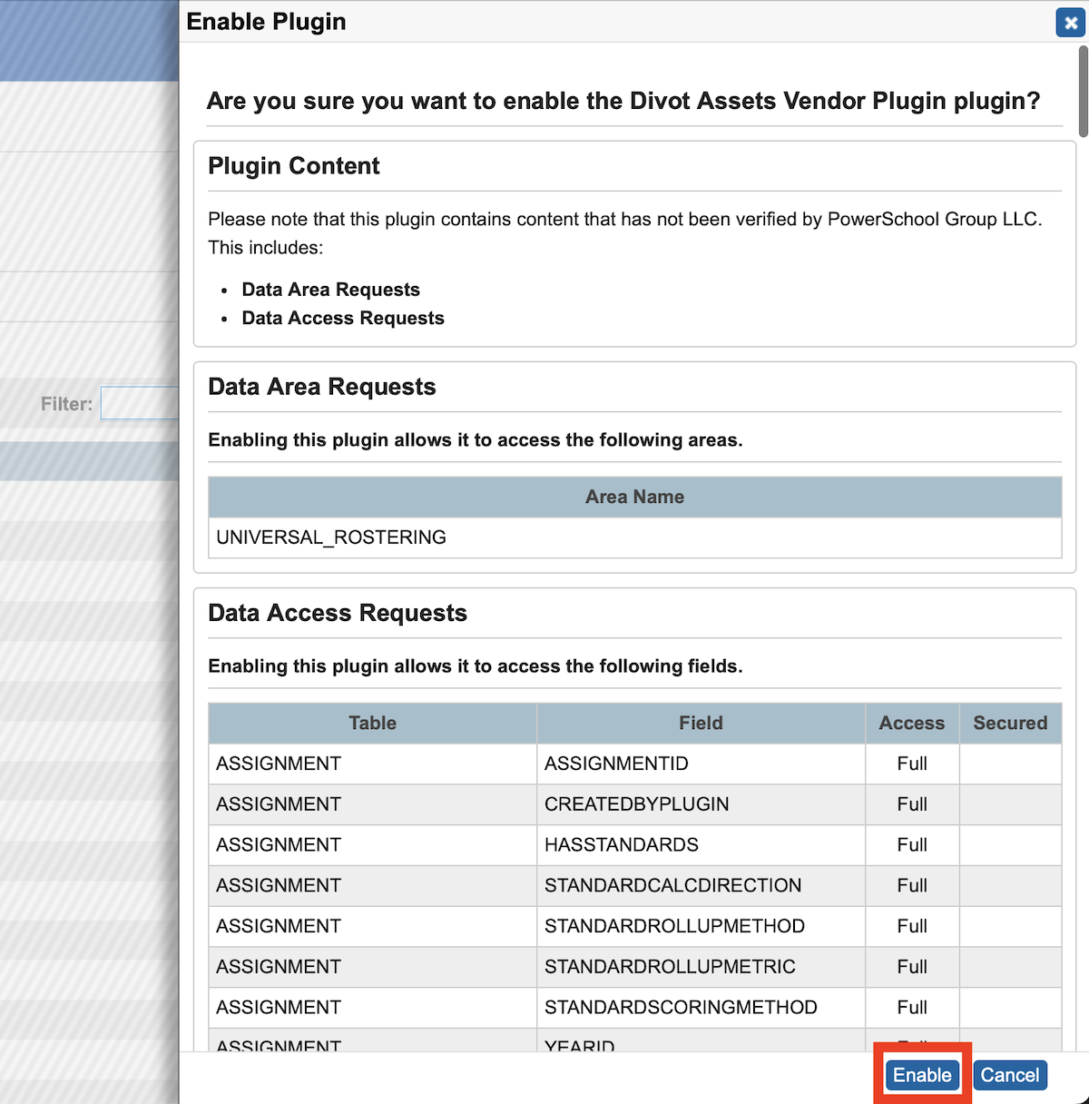Click the Area Name column header
This screenshot has width=1089, height=1104.
pos(634,497)
